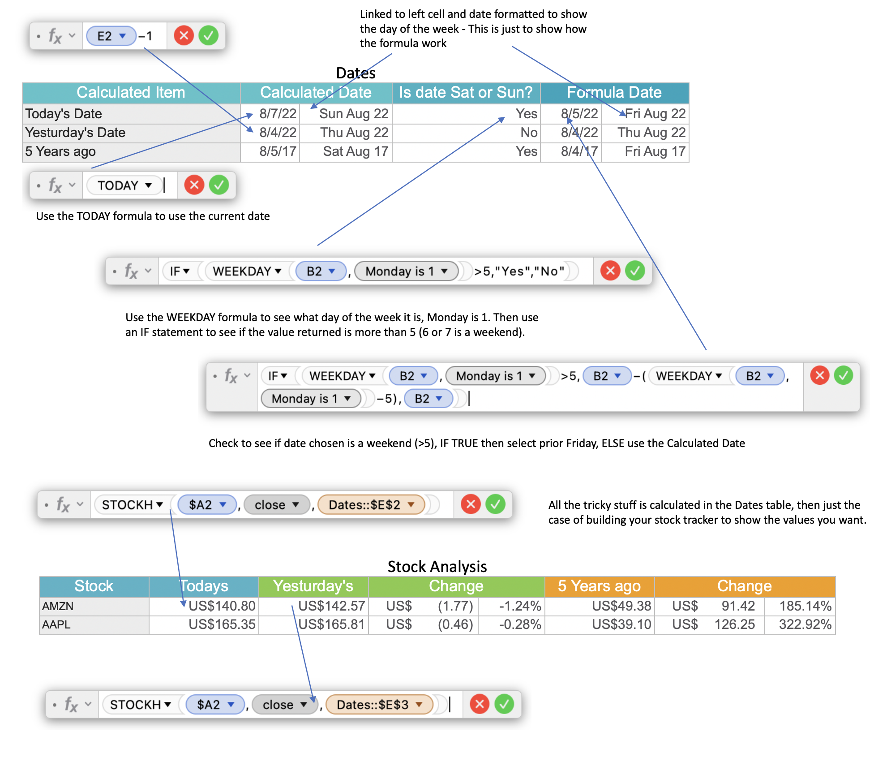
Task: Click the 'Stock Analysis' table title
Action: click(437, 567)
